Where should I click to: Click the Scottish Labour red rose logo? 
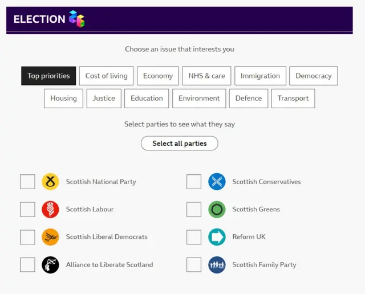(50, 209)
